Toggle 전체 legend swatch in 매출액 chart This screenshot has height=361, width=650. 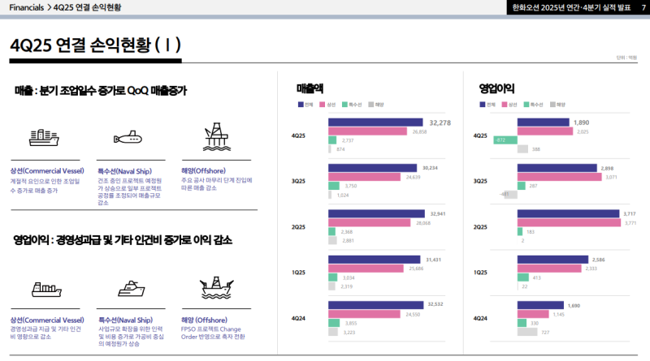click(301, 105)
